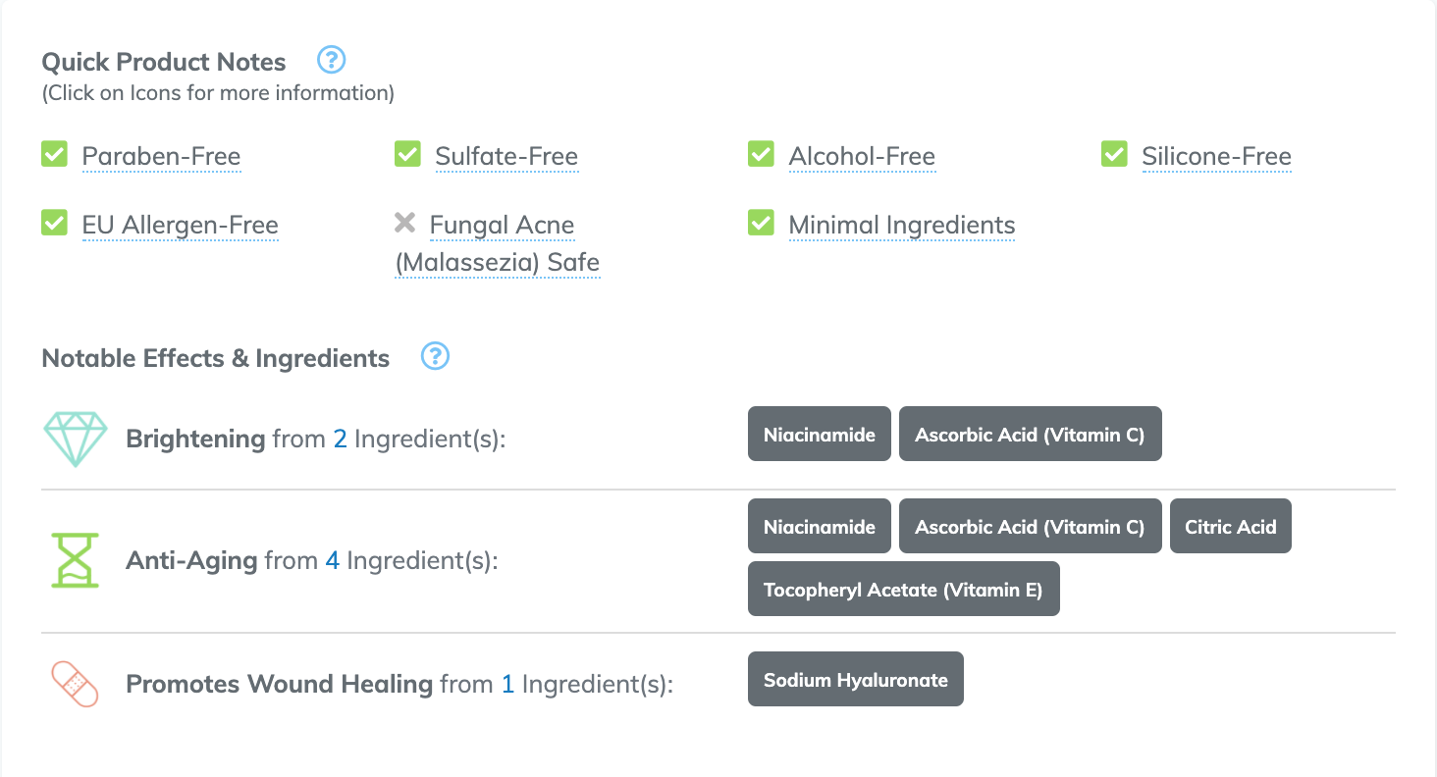Select the Citric Acid ingredient tag
The image size is (1437, 777).
1230,527
